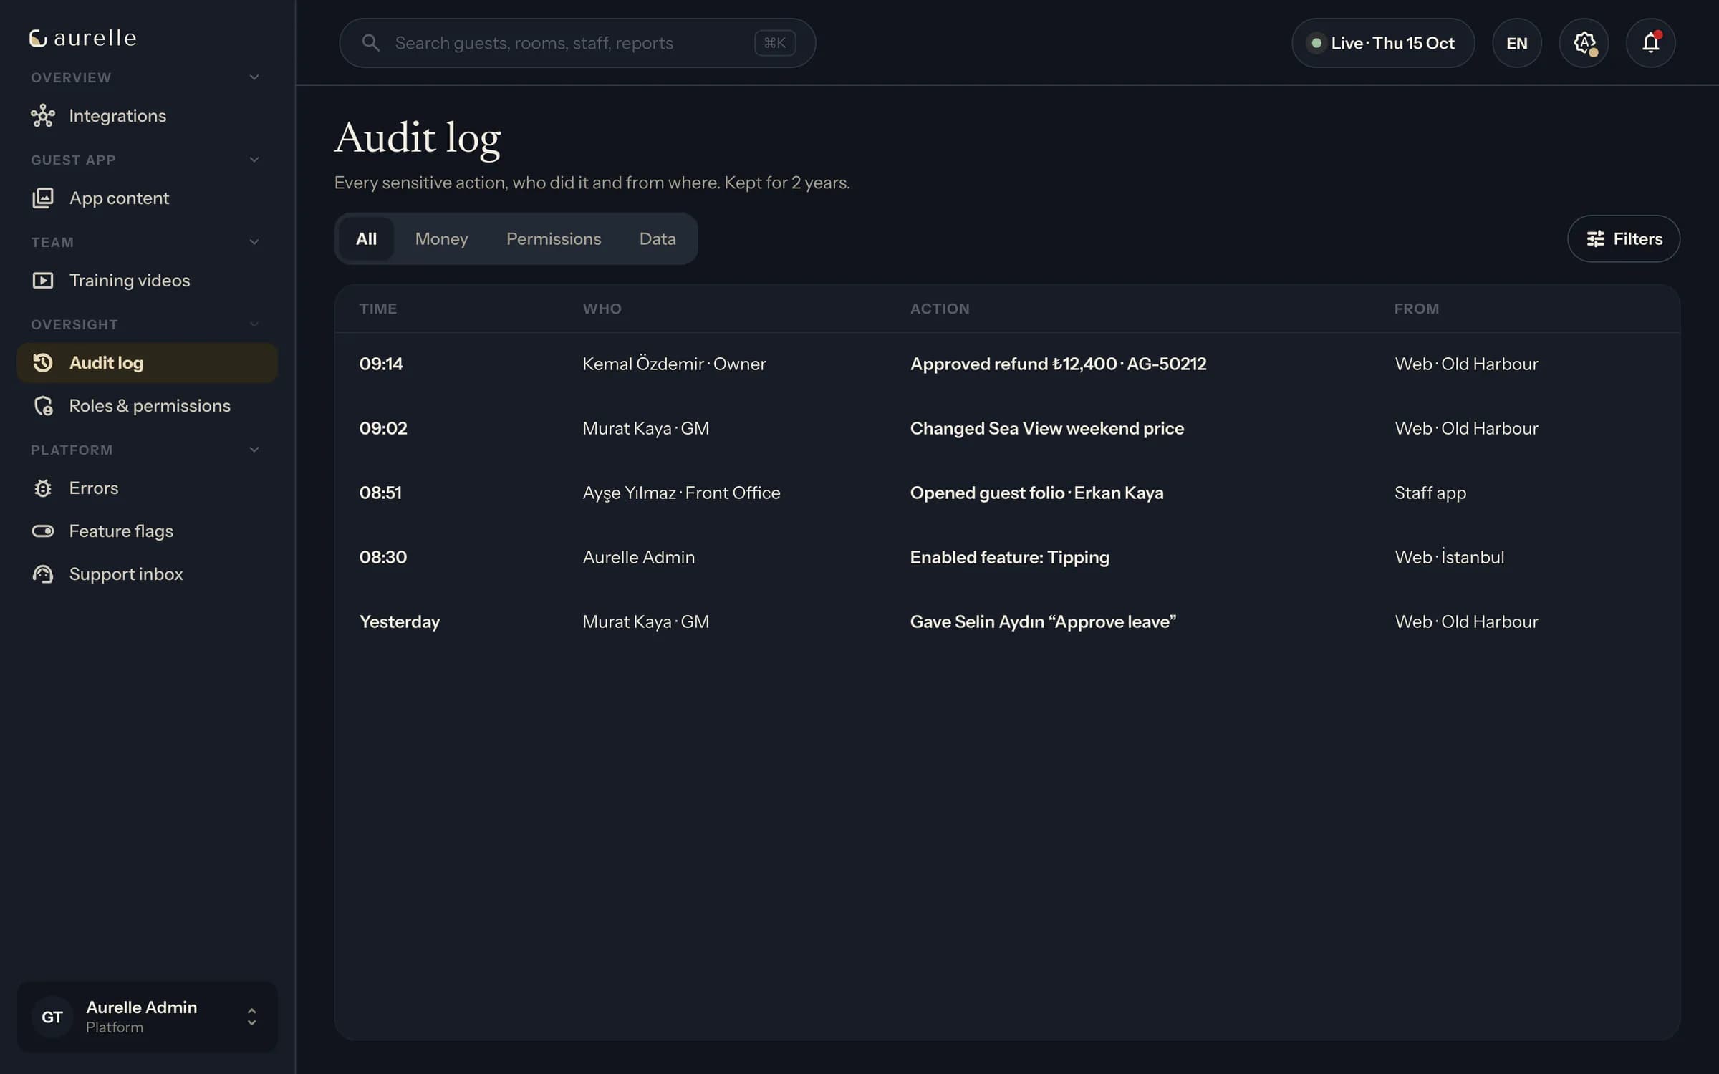Image resolution: width=1719 pixels, height=1074 pixels.
Task: Click Kemal Özdemir · Owner name
Action: pos(674,364)
